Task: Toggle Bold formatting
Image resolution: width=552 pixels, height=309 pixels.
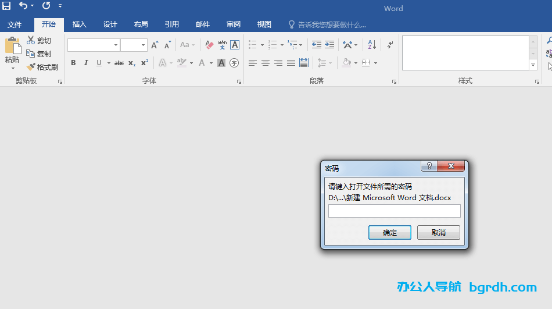Action: click(x=73, y=63)
